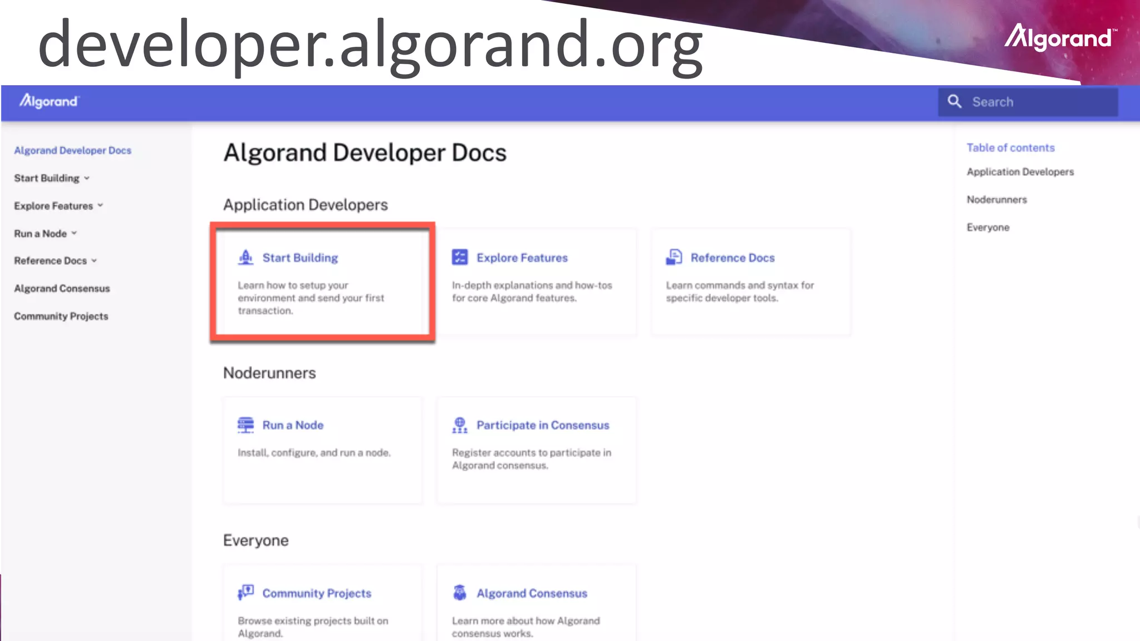Click the Algorand Developer Docs page title
This screenshot has width=1140, height=641.
365,152
